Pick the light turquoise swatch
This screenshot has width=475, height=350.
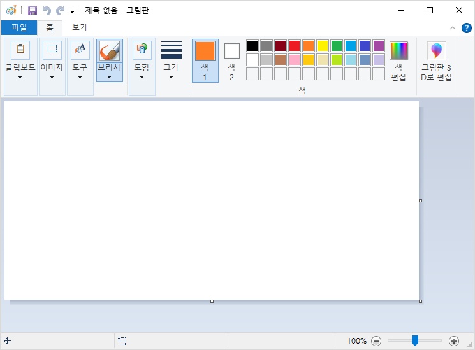(x=351, y=60)
